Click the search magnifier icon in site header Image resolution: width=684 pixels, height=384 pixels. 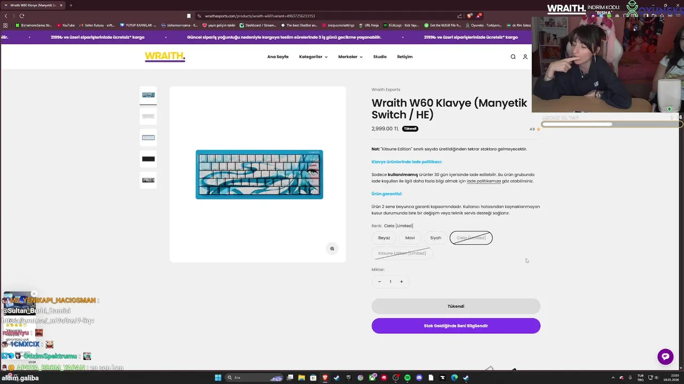[x=513, y=57]
